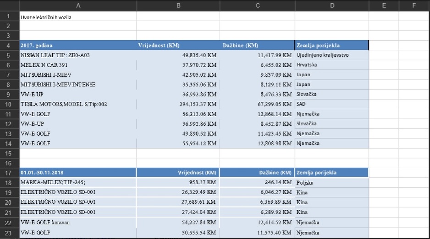
Task: Select the 'Poljska' country cell
Action: (x=332, y=183)
